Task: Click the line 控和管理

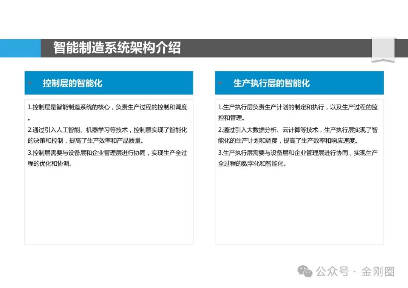Action: (x=231, y=118)
